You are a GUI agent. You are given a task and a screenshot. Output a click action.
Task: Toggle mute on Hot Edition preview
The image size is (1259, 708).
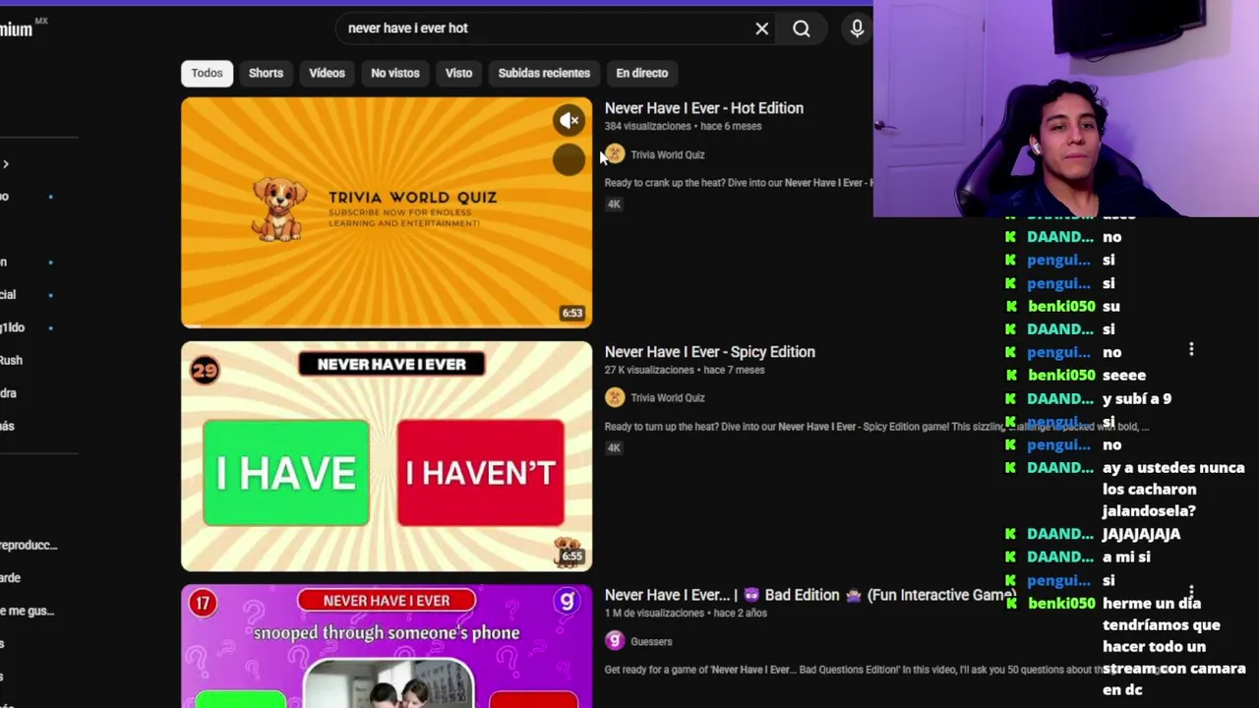570,120
